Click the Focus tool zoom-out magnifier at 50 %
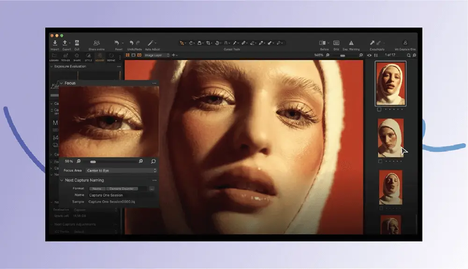The image size is (468, 269). click(79, 161)
